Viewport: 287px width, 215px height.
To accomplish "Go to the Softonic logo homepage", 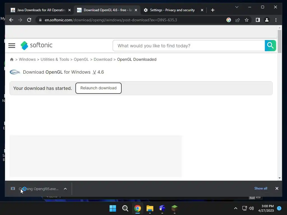I will [36, 45].
